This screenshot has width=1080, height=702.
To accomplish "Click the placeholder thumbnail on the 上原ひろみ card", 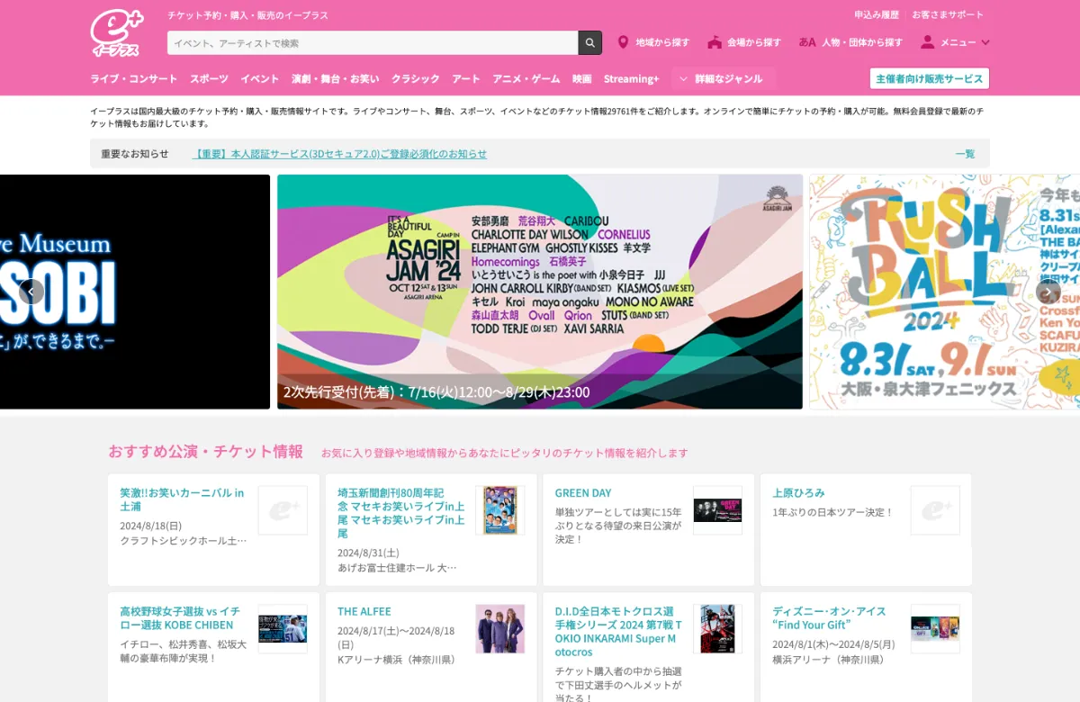I will tap(935, 510).
